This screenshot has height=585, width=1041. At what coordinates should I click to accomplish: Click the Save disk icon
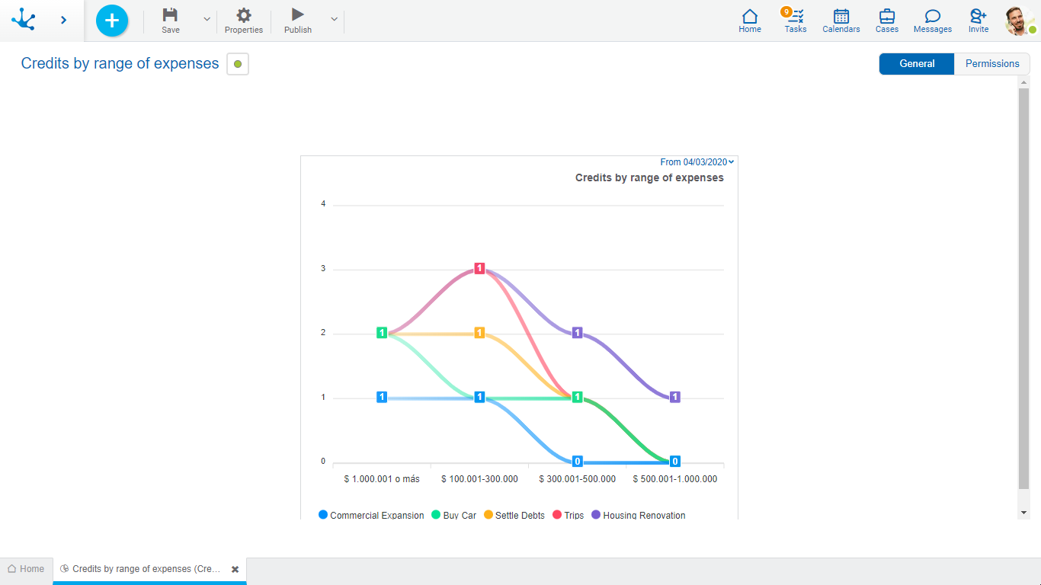(x=171, y=15)
